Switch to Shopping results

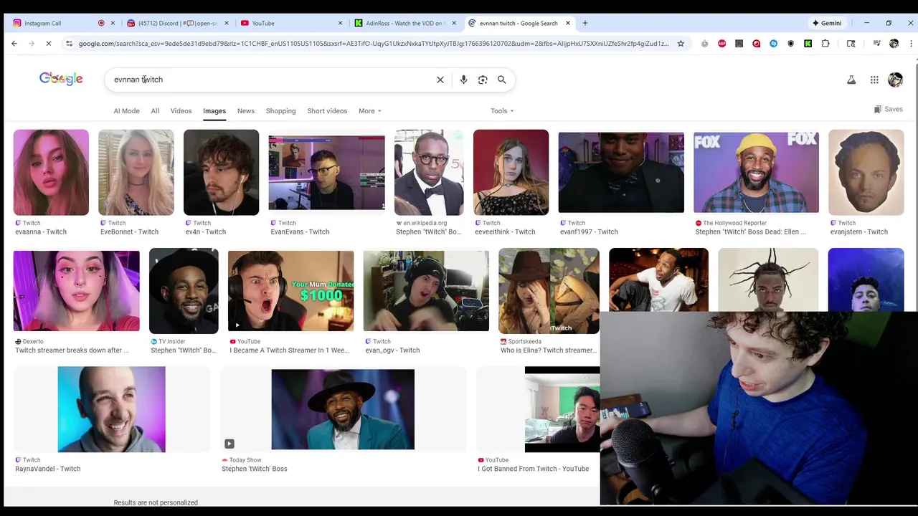281,111
